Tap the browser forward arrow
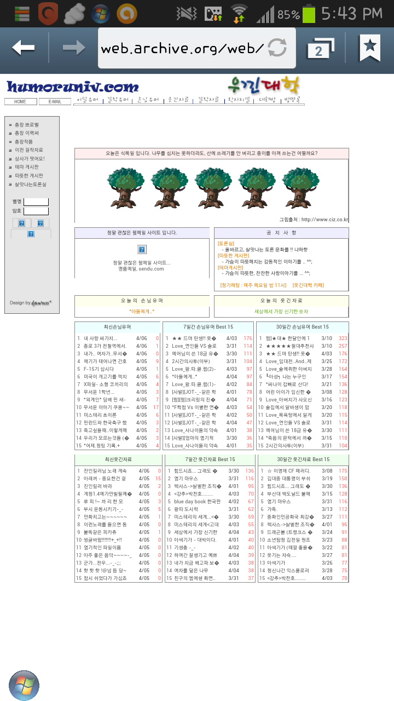The height and width of the screenshot is (701, 394). pos(73,49)
